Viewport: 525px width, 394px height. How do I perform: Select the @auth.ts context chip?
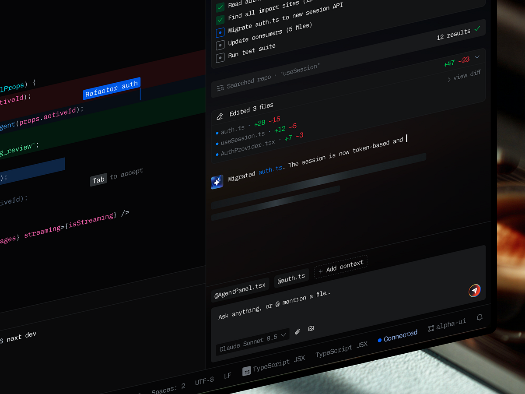(291, 279)
